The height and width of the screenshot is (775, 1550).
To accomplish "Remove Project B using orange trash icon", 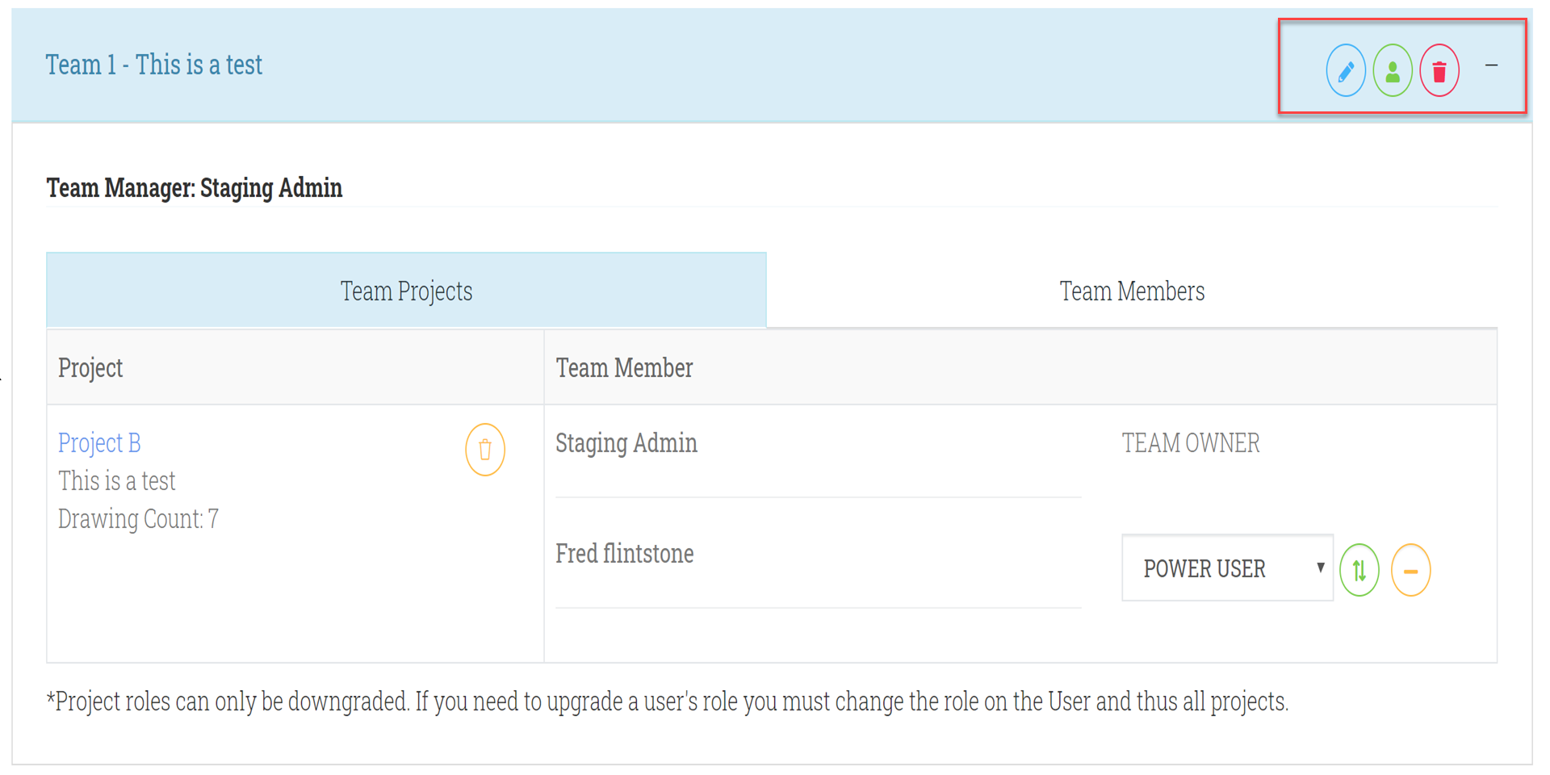I will (485, 450).
